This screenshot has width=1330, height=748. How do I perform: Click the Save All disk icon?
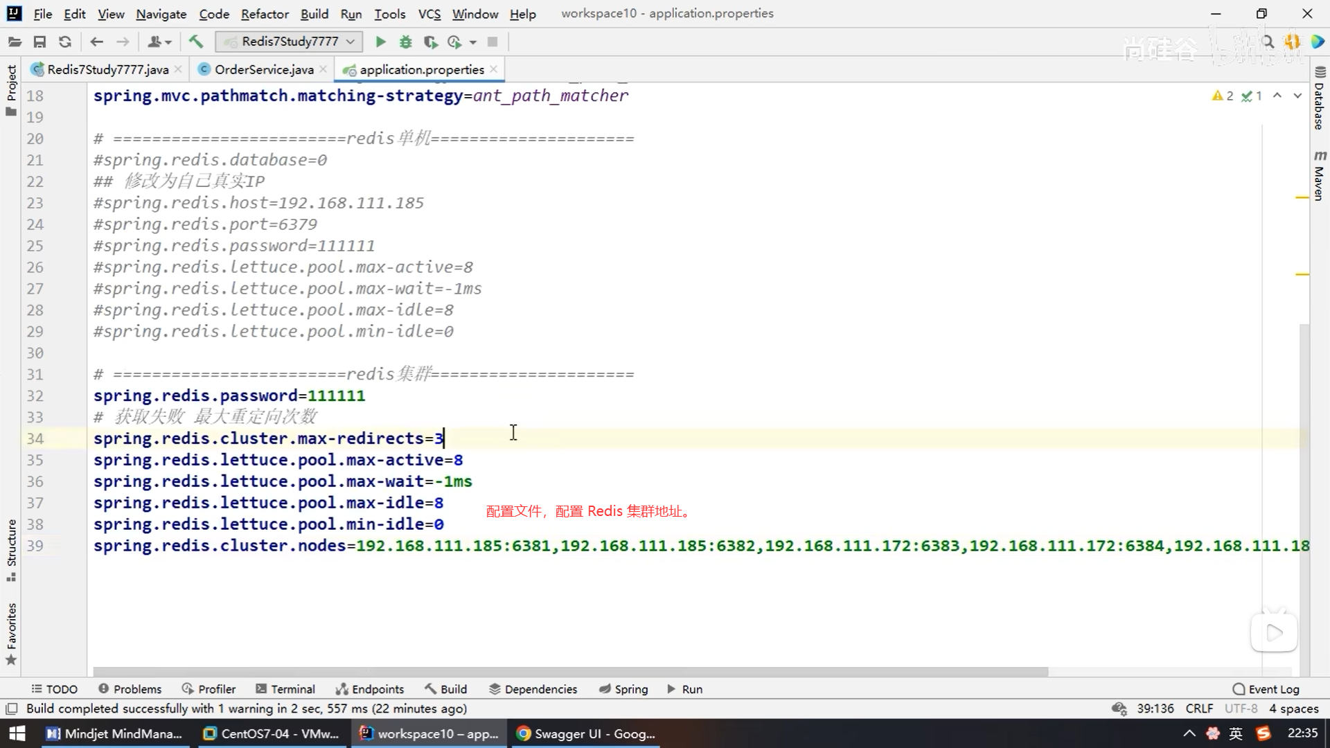point(39,42)
